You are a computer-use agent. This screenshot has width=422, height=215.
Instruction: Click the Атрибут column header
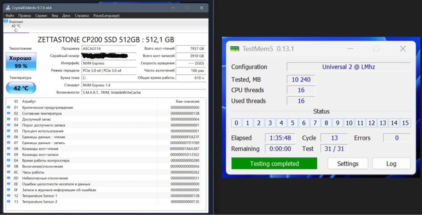(x=29, y=101)
